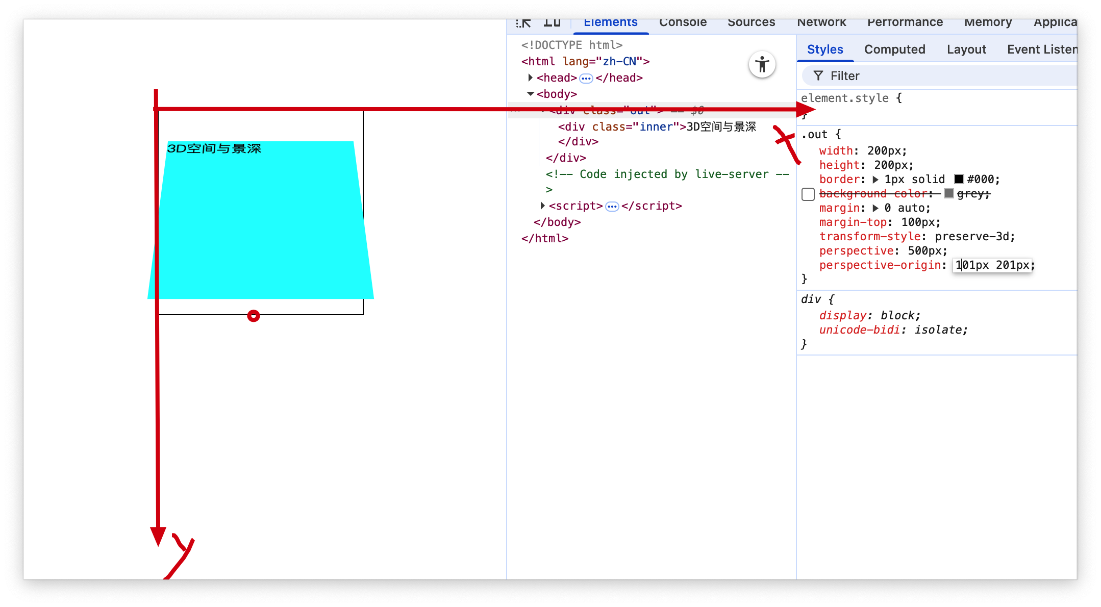
Task: Collapse the body element node
Action: (530, 94)
